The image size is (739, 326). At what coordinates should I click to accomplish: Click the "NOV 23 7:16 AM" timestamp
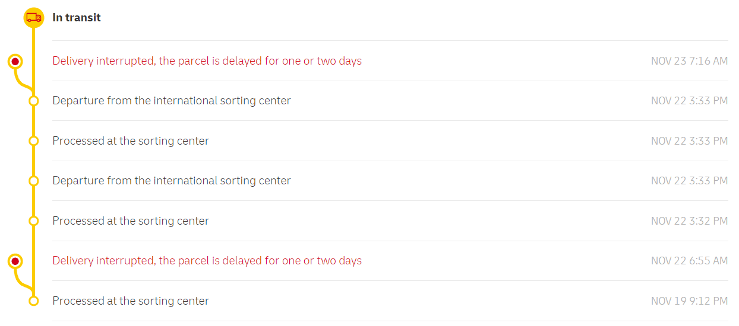coord(689,61)
